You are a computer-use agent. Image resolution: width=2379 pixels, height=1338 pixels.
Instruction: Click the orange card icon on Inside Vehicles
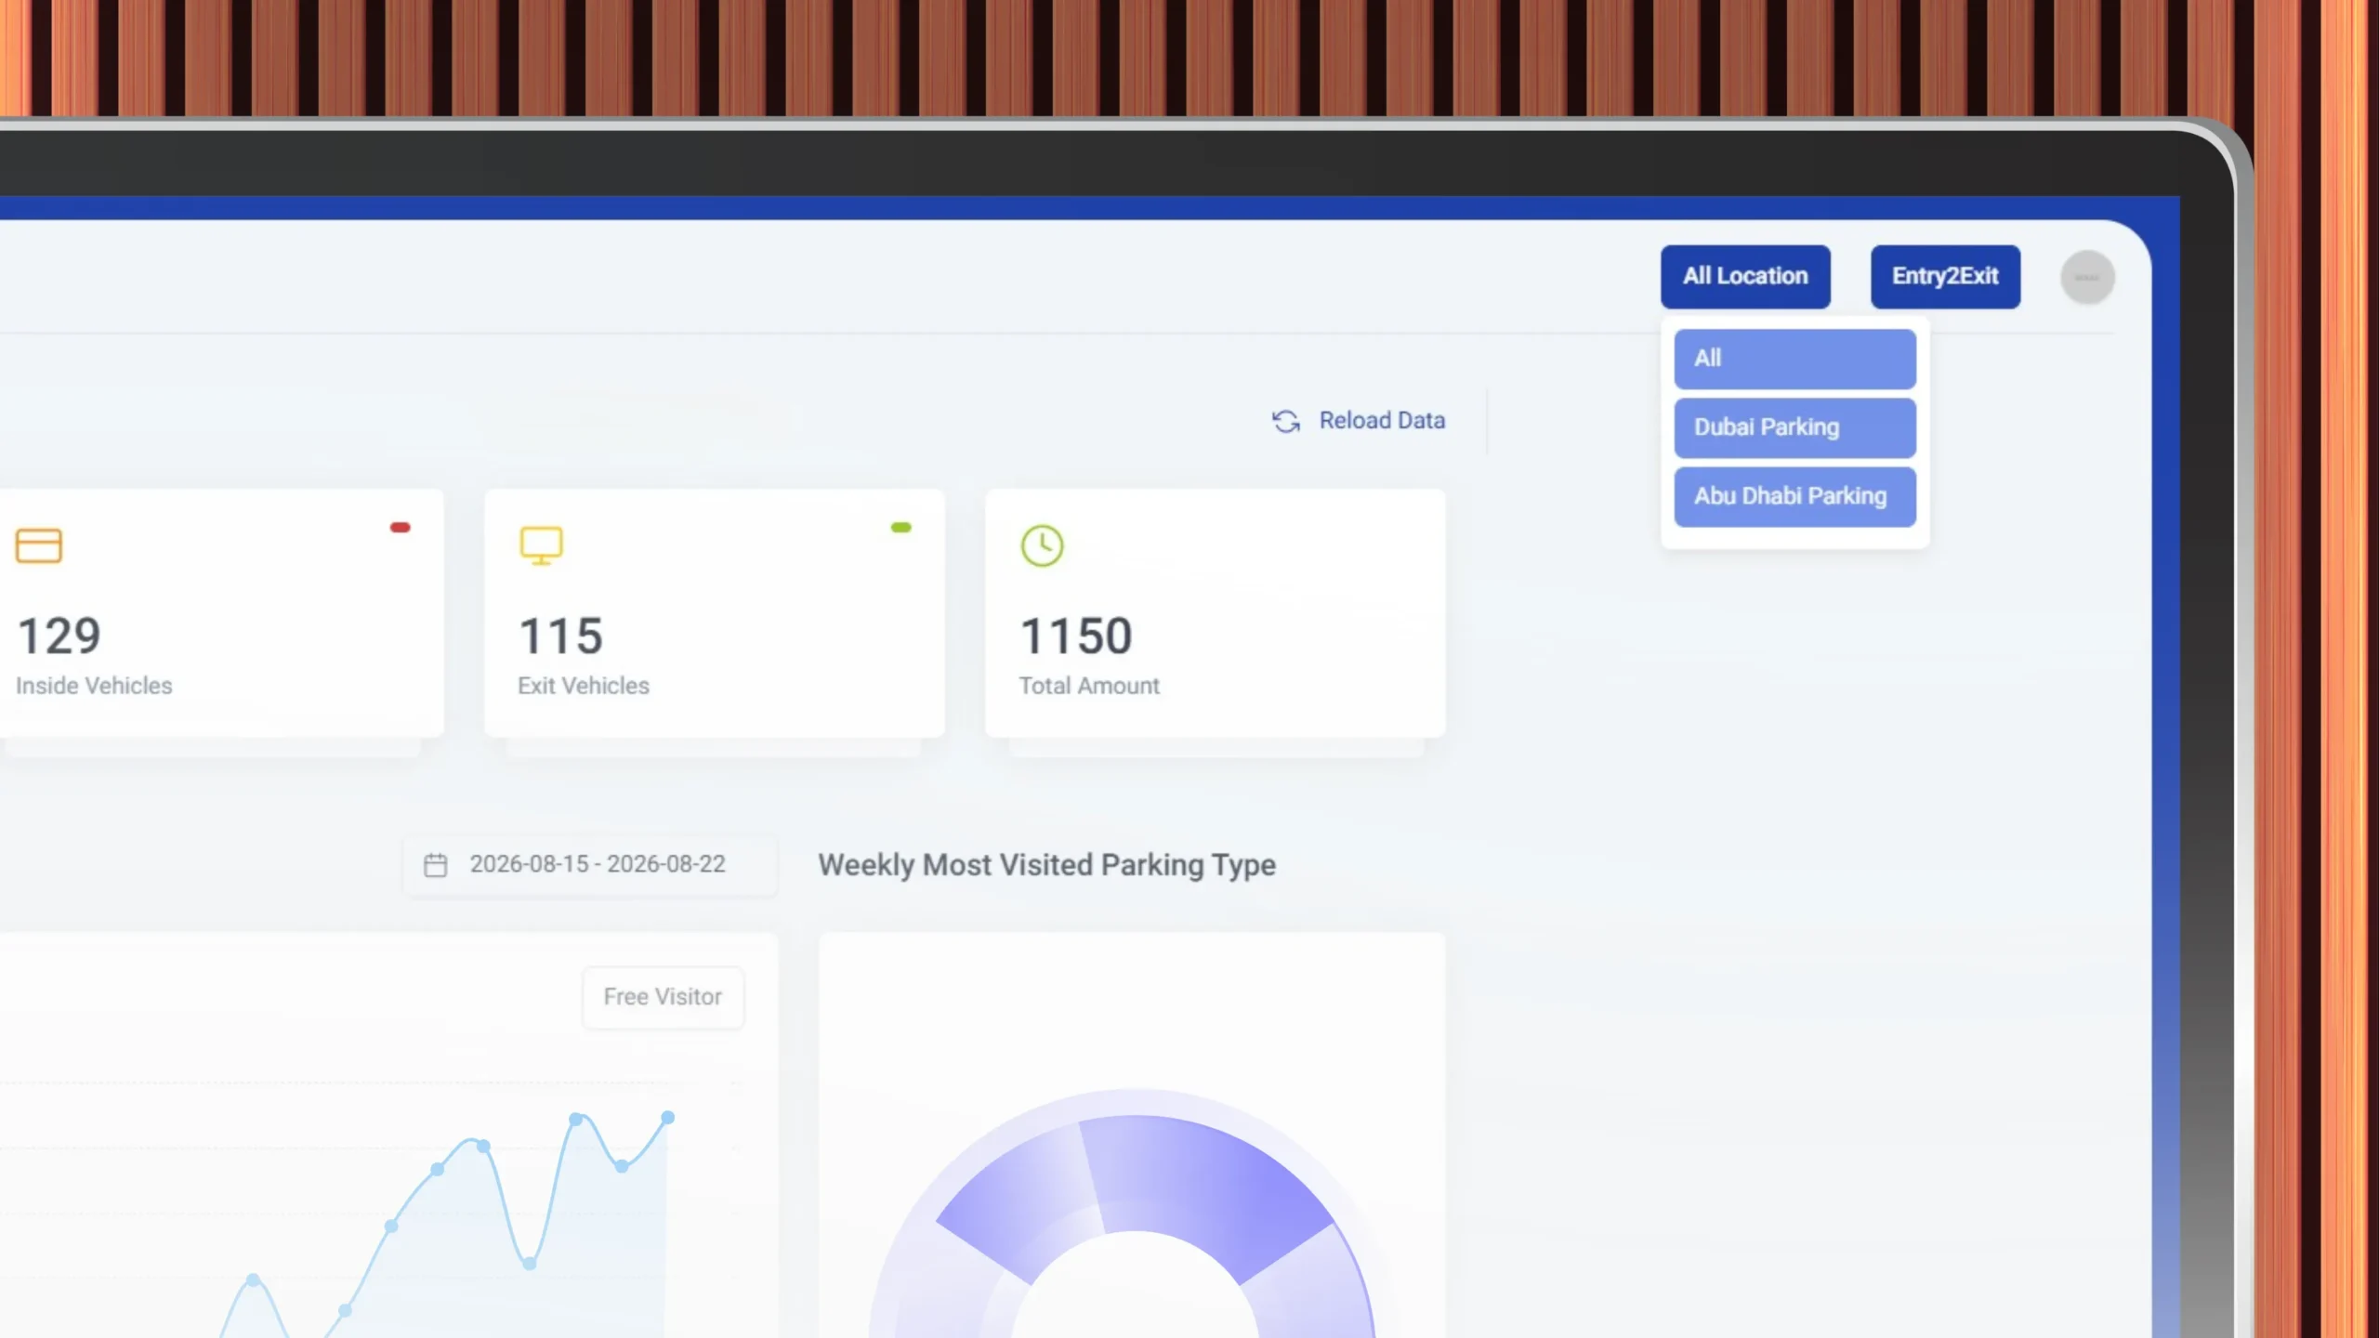click(x=39, y=545)
